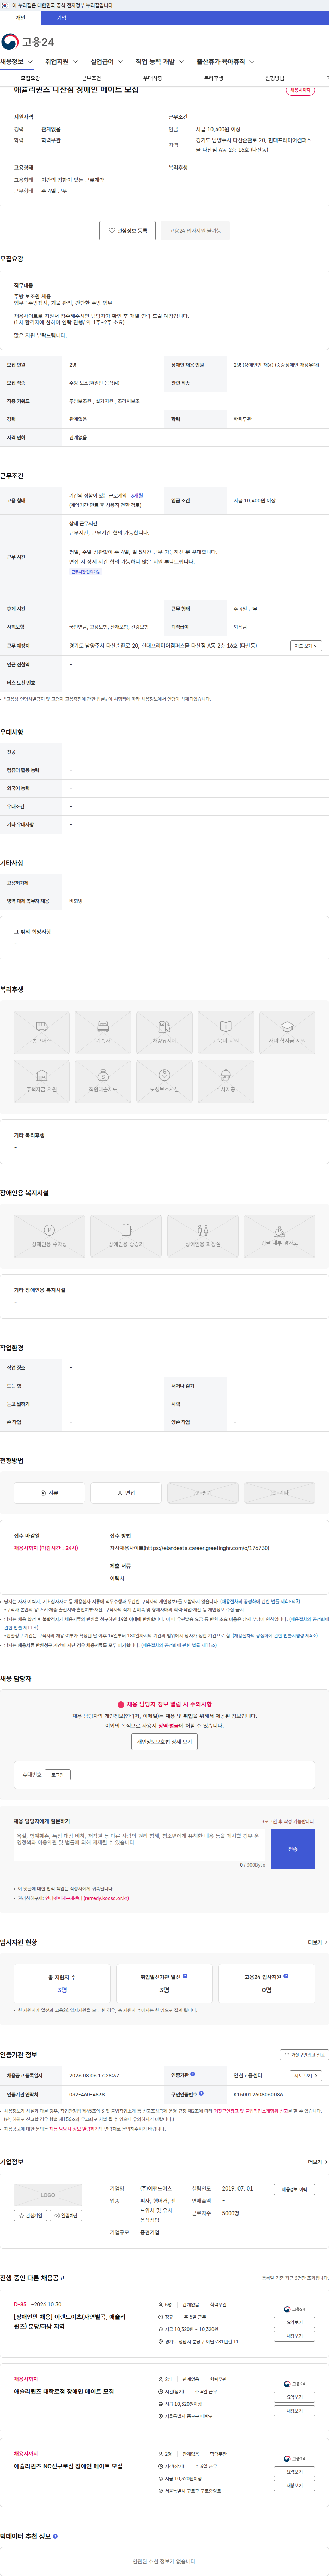329x2576 pixels.
Task: Click the company LOGO thumbnail
Action: [x=48, y=2195]
